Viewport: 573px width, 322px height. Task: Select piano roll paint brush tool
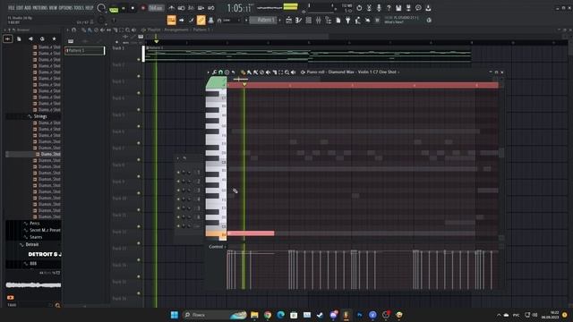(249, 72)
